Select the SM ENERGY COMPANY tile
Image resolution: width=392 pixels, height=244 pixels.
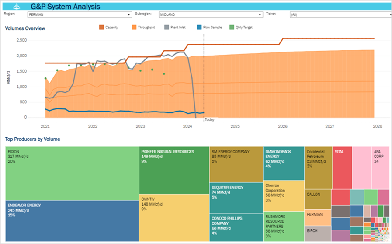point(236,164)
